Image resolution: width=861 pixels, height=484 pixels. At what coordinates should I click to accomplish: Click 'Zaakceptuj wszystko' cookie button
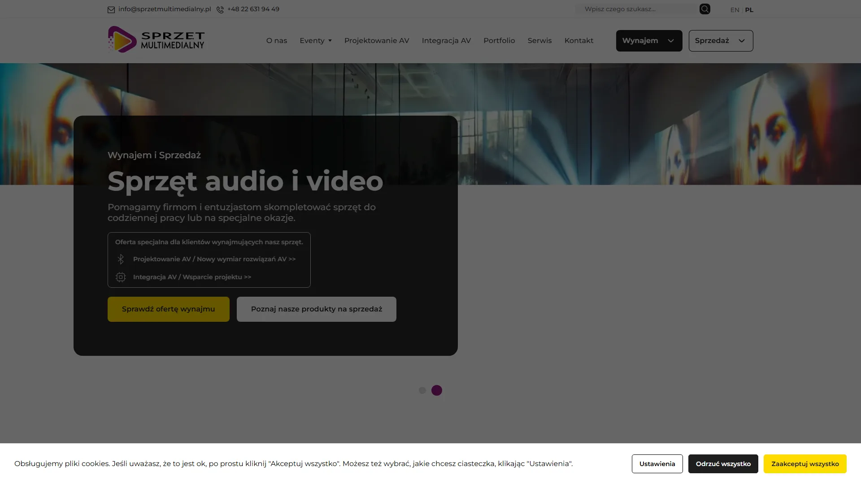click(805, 464)
